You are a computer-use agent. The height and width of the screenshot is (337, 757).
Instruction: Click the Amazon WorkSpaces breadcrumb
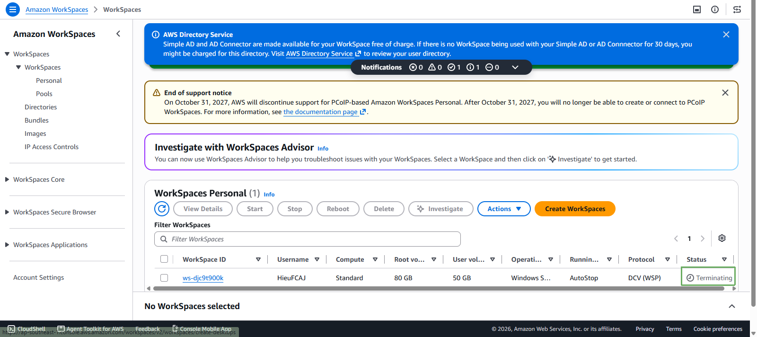click(57, 9)
